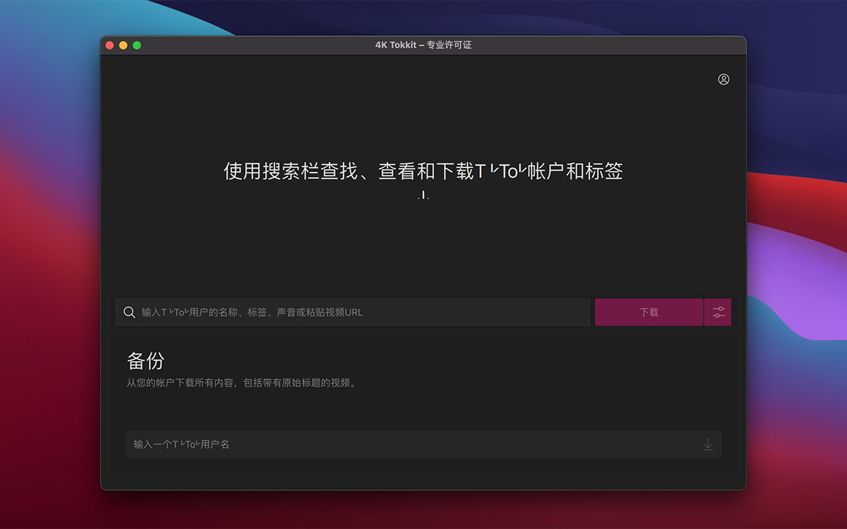The image size is (847, 529).
Task: Maximize window with the green button
Action: 137,45
